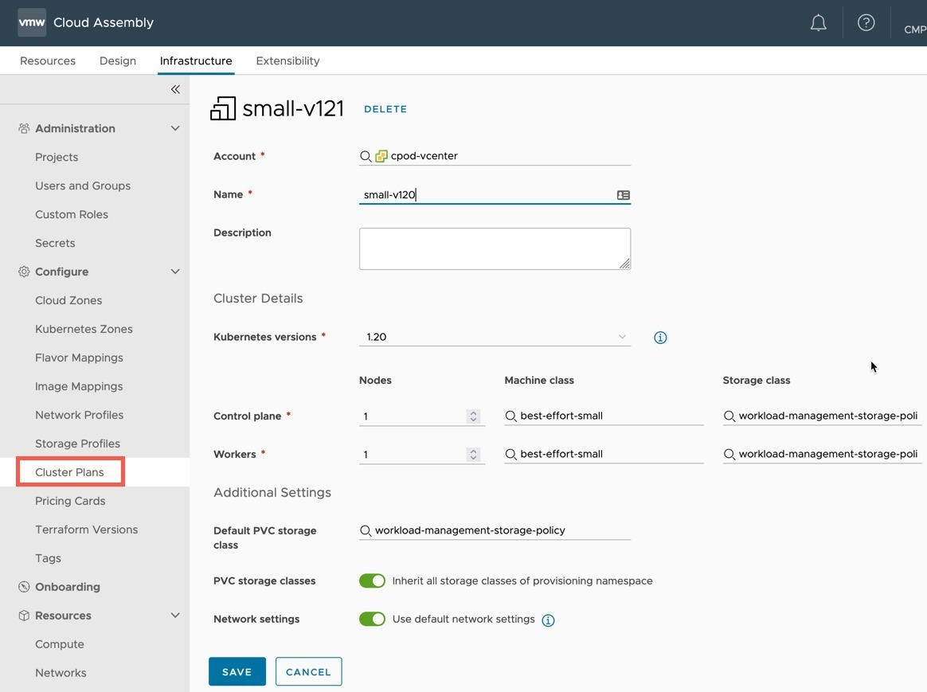Open Network settings info icon
927x692 pixels.
(x=548, y=620)
